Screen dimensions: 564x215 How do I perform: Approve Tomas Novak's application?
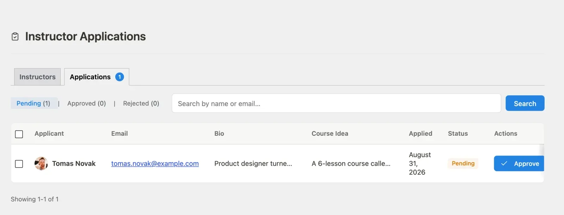point(519,164)
